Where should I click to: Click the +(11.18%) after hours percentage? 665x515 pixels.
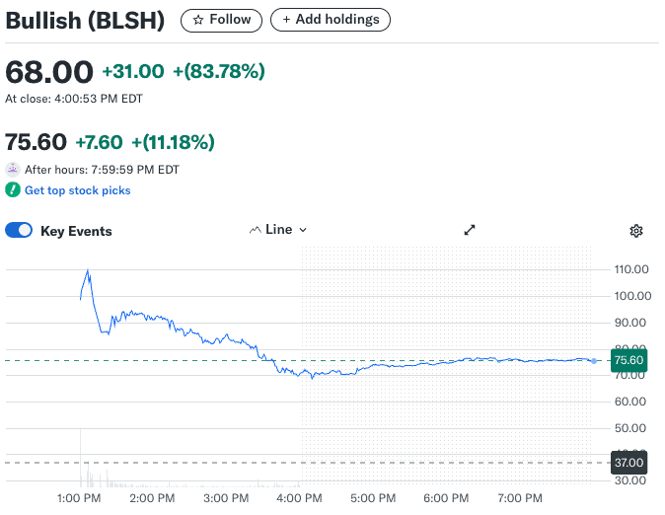(x=173, y=142)
